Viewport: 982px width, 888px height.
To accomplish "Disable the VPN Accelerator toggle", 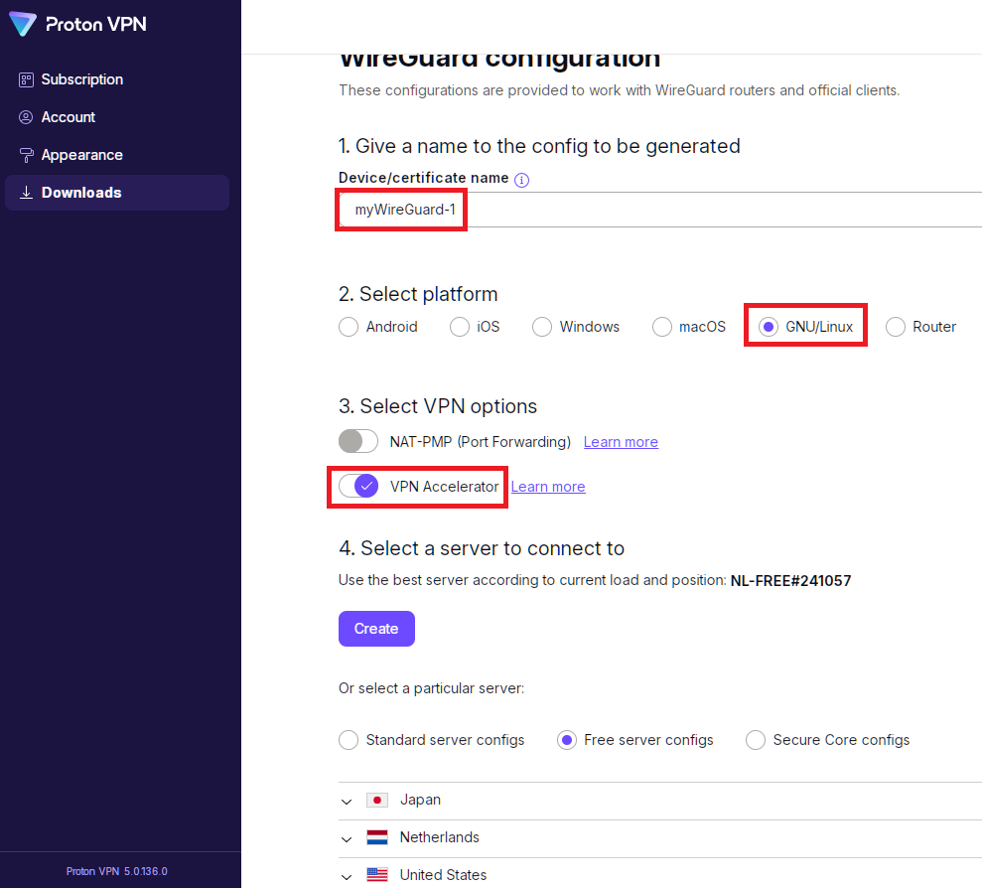I will pyautogui.click(x=358, y=486).
